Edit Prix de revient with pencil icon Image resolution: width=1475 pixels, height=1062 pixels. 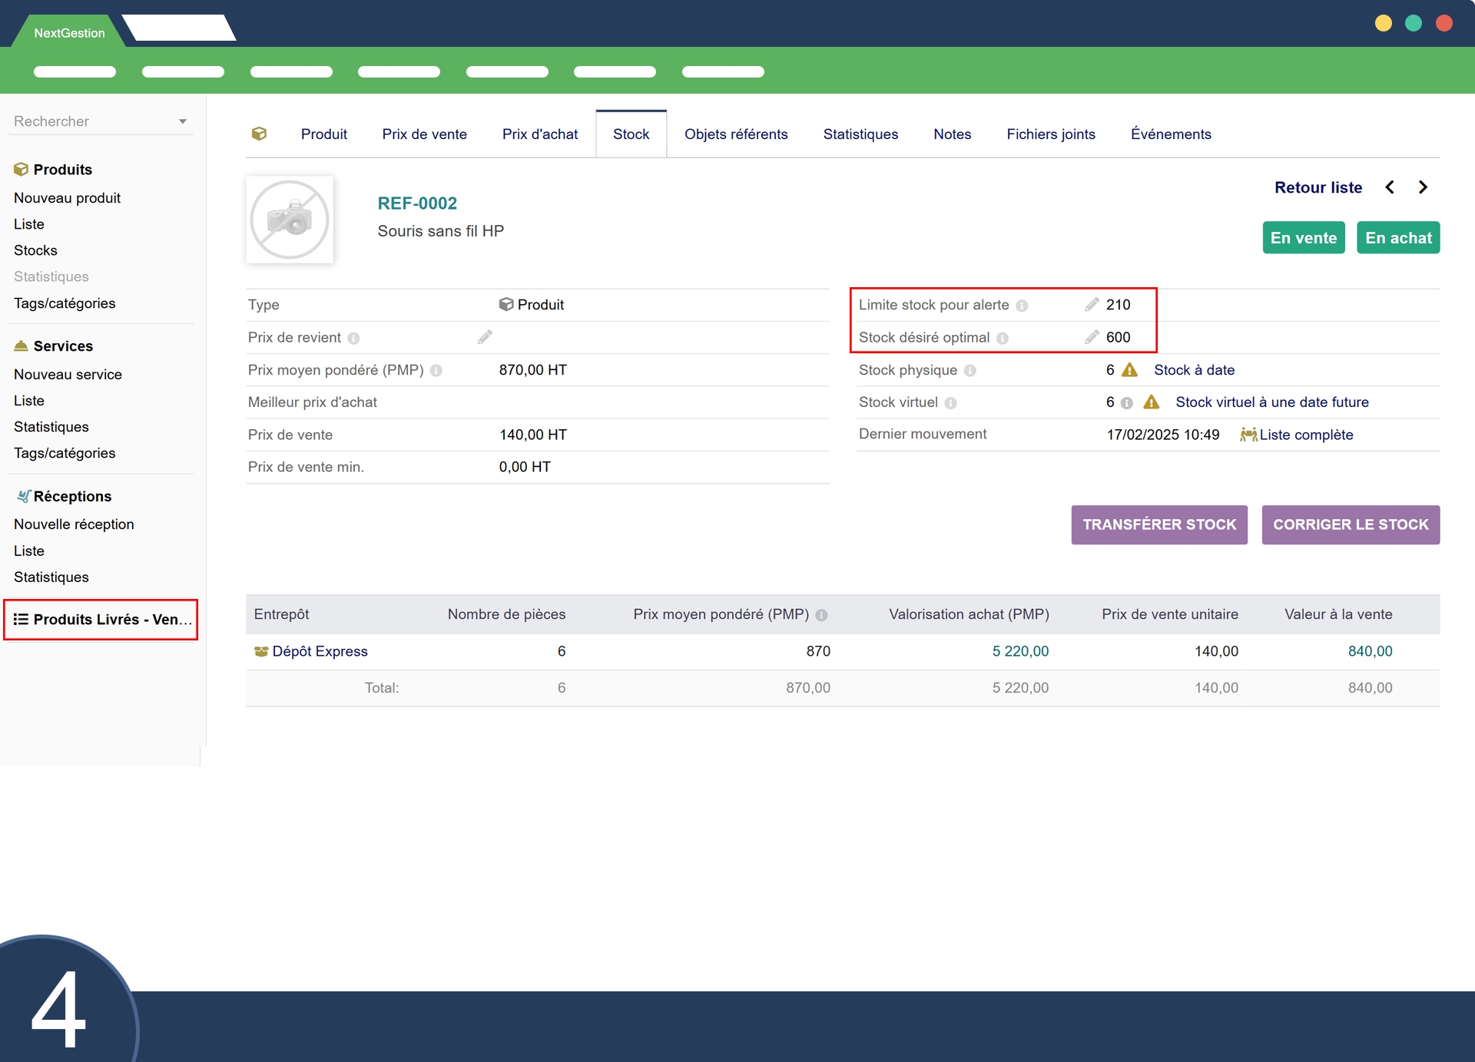pyautogui.click(x=485, y=337)
